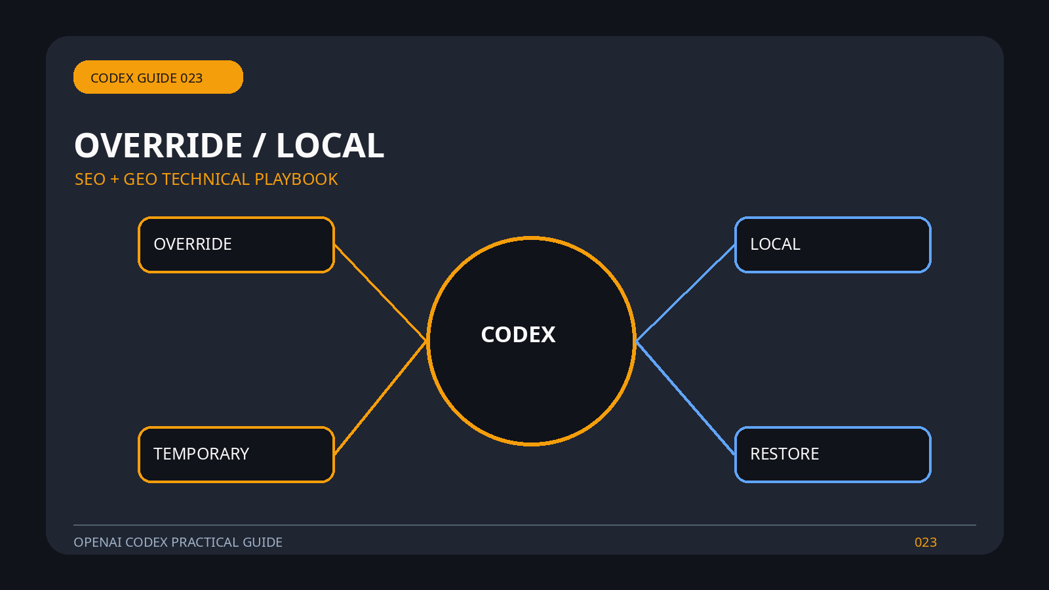Select the TEMPORARY node box
The height and width of the screenshot is (590, 1049).
point(236,454)
